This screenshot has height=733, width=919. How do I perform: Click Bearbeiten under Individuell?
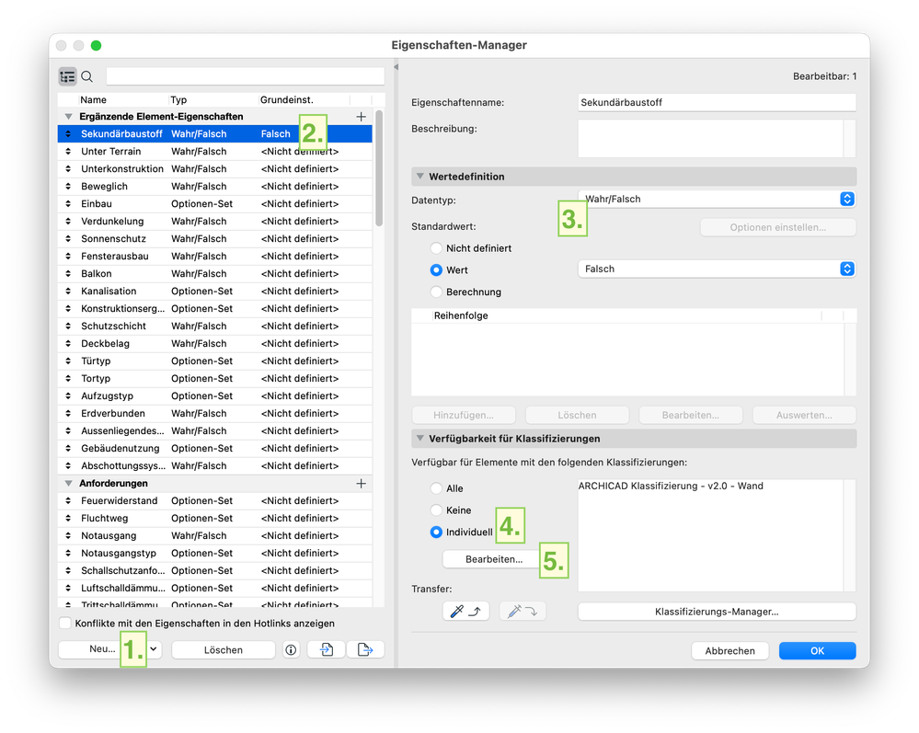[494, 559]
